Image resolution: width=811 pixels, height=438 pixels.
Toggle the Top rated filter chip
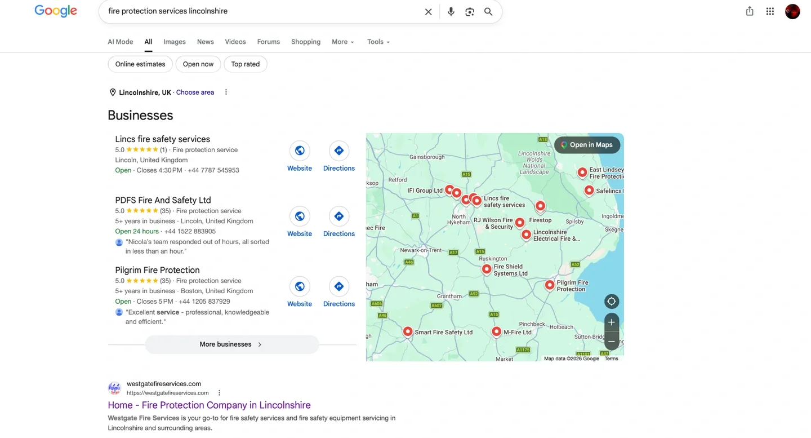coord(246,64)
